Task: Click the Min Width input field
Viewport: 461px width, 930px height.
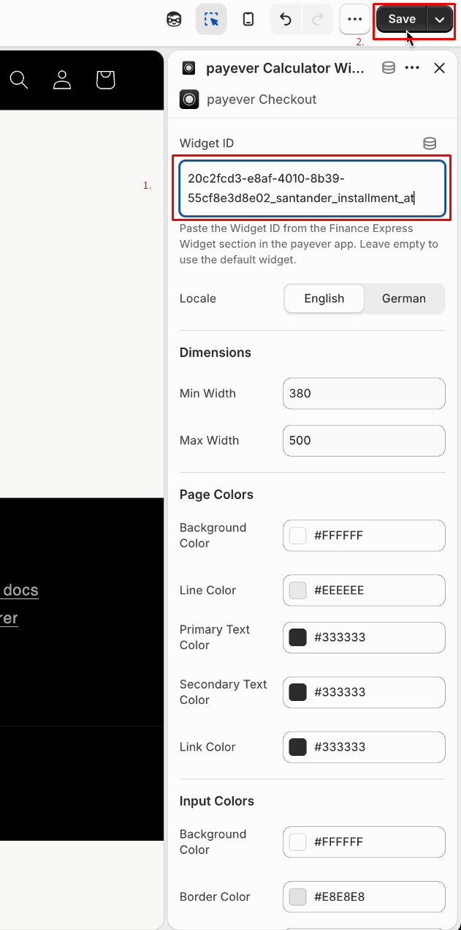Action: [x=364, y=393]
